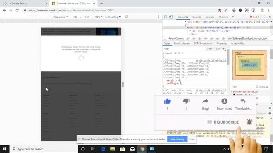Click the Type here to search box
This screenshot has height=153, width=273.
coord(44,149)
